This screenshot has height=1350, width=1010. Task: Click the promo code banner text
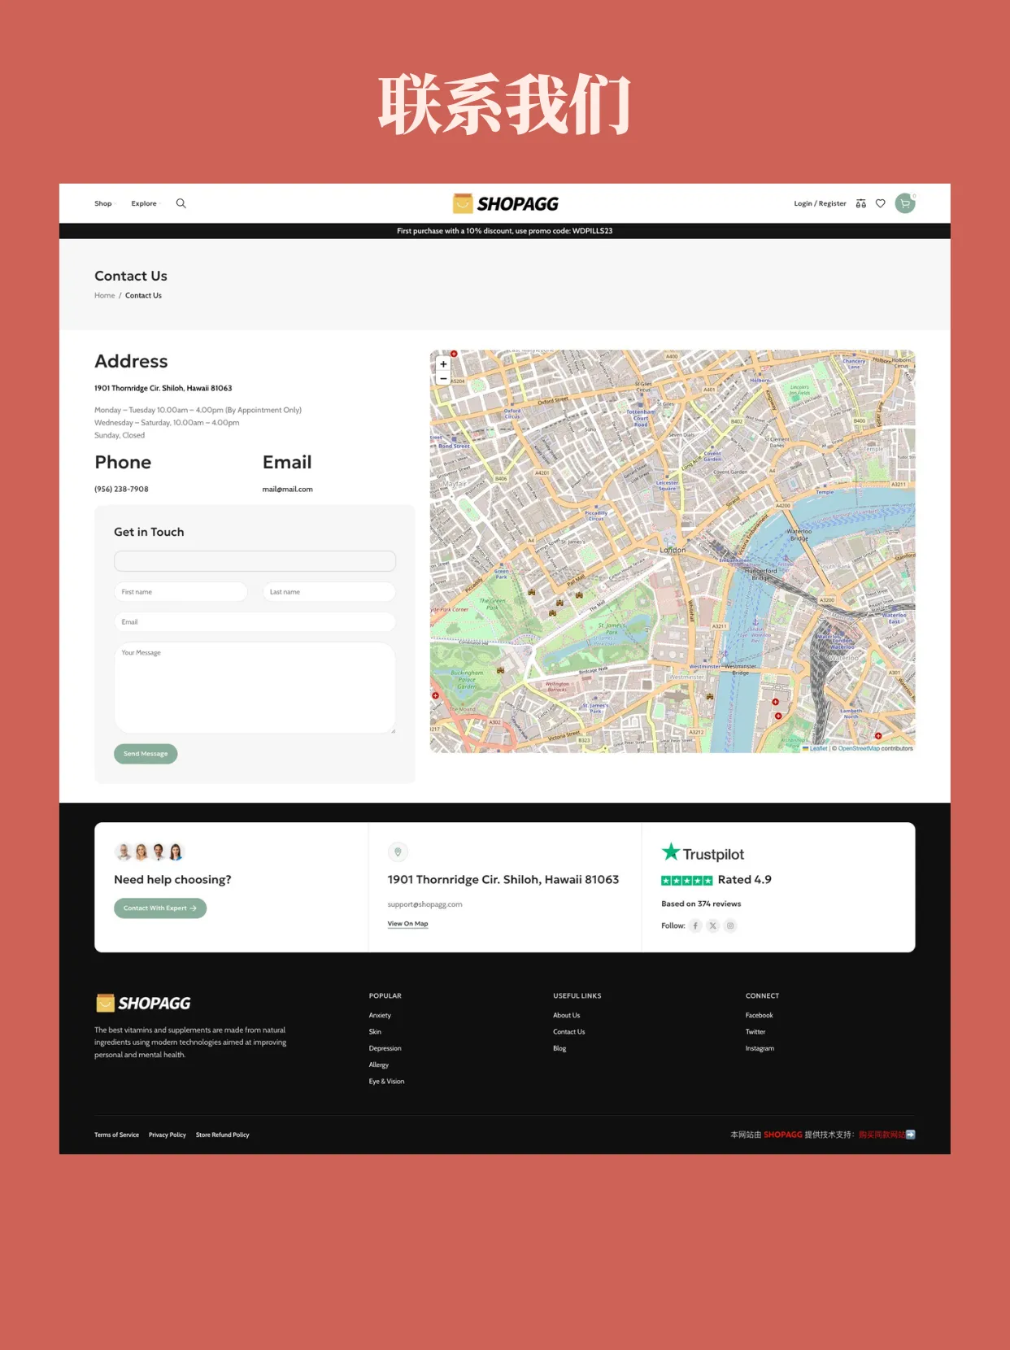(505, 231)
